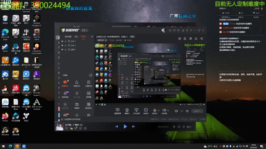Skip to previous song
This screenshot has height=149, width=266.
click(x=117, y=126)
